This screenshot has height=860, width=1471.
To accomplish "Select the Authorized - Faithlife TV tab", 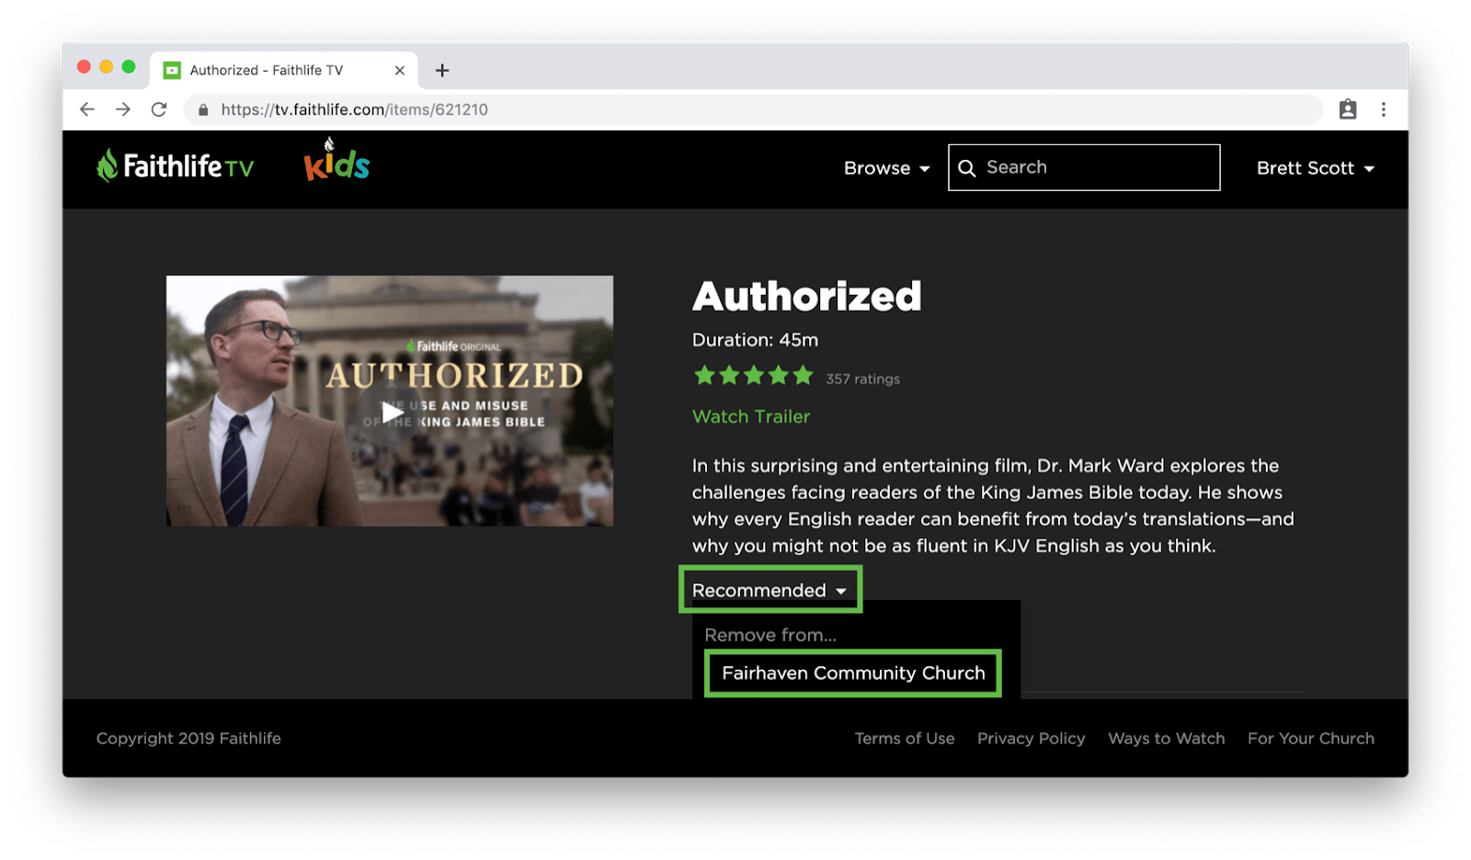I will click(284, 71).
